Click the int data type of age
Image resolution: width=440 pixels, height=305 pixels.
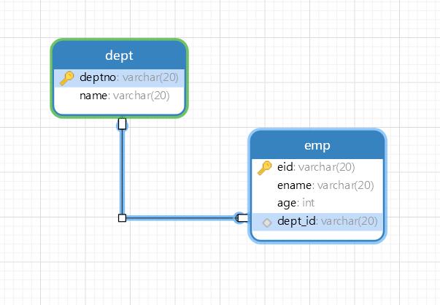[309, 203]
